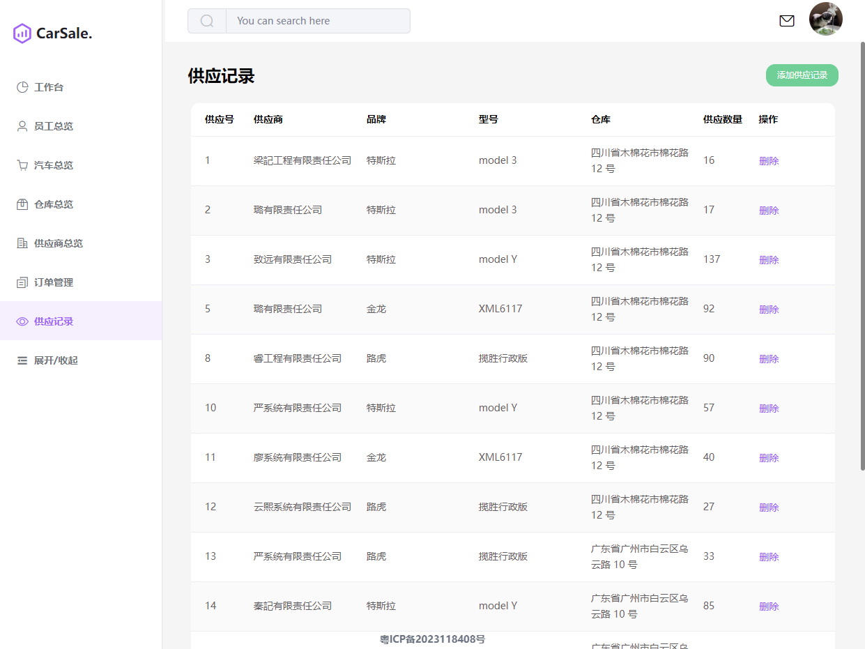865x649 pixels.
Task: Click brand 金龙 in row 11
Action: (x=376, y=457)
